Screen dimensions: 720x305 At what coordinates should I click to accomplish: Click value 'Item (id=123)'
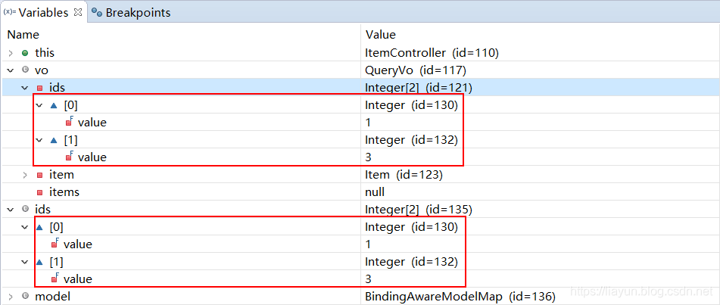[x=404, y=175]
